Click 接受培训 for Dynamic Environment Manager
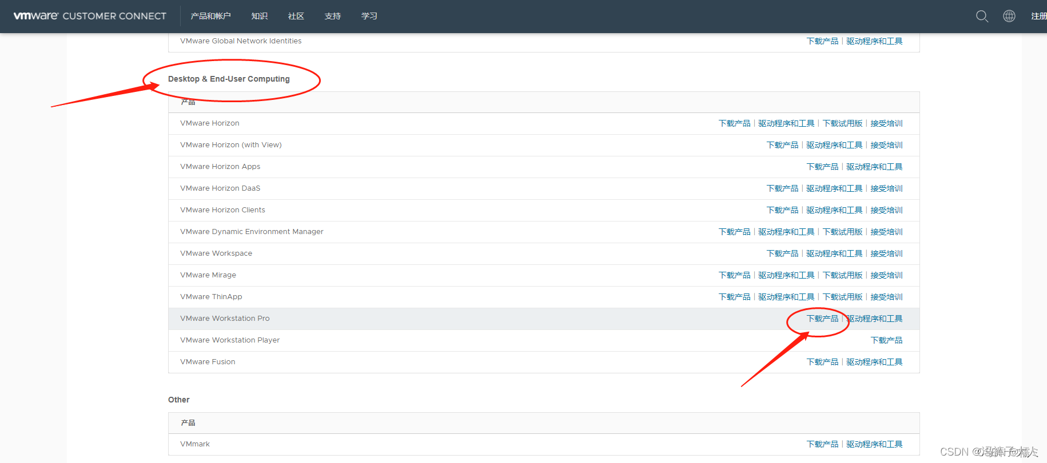 [886, 232]
